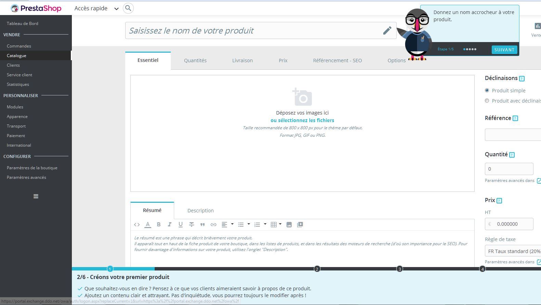Viewport: 541px width, 305px height.
Task: Apply italic formatting
Action: click(170, 225)
